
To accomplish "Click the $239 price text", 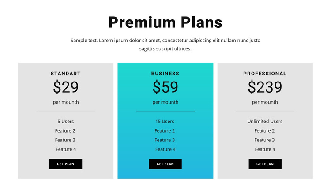I will (x=265, y=87).
